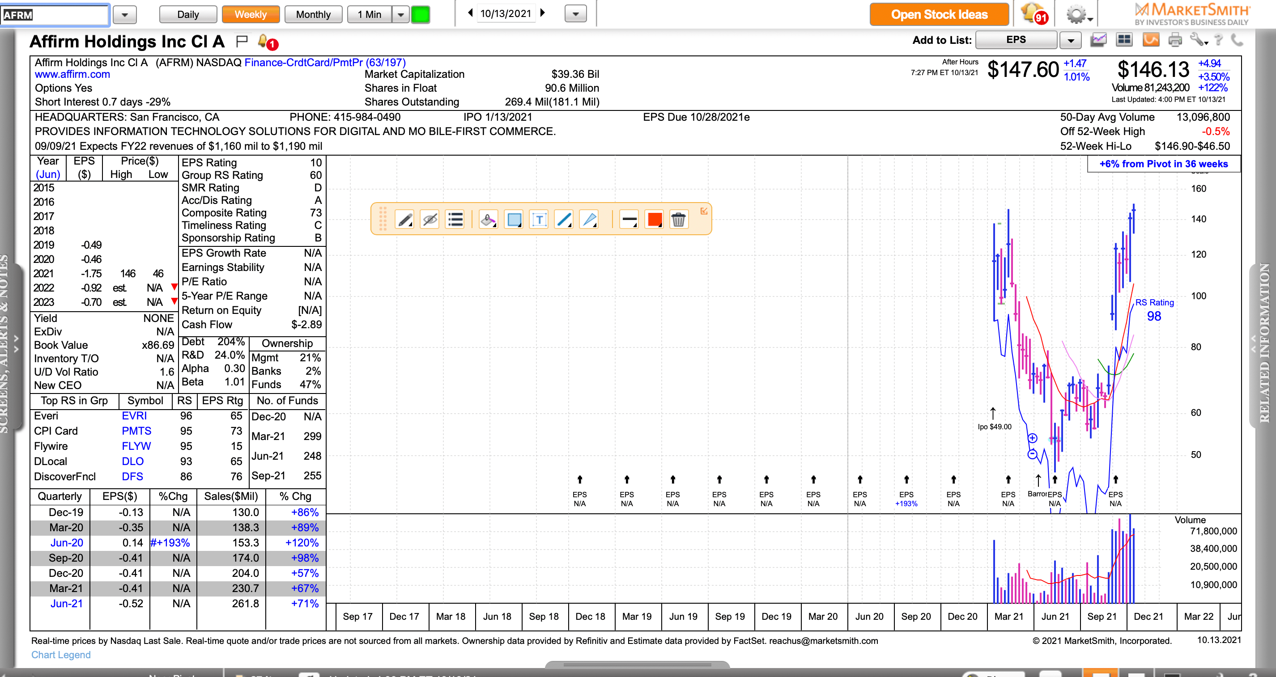This screenshot has height=677, width=1276.
Task: Open the stock alert bell beside the title
Action: point(268,42)
